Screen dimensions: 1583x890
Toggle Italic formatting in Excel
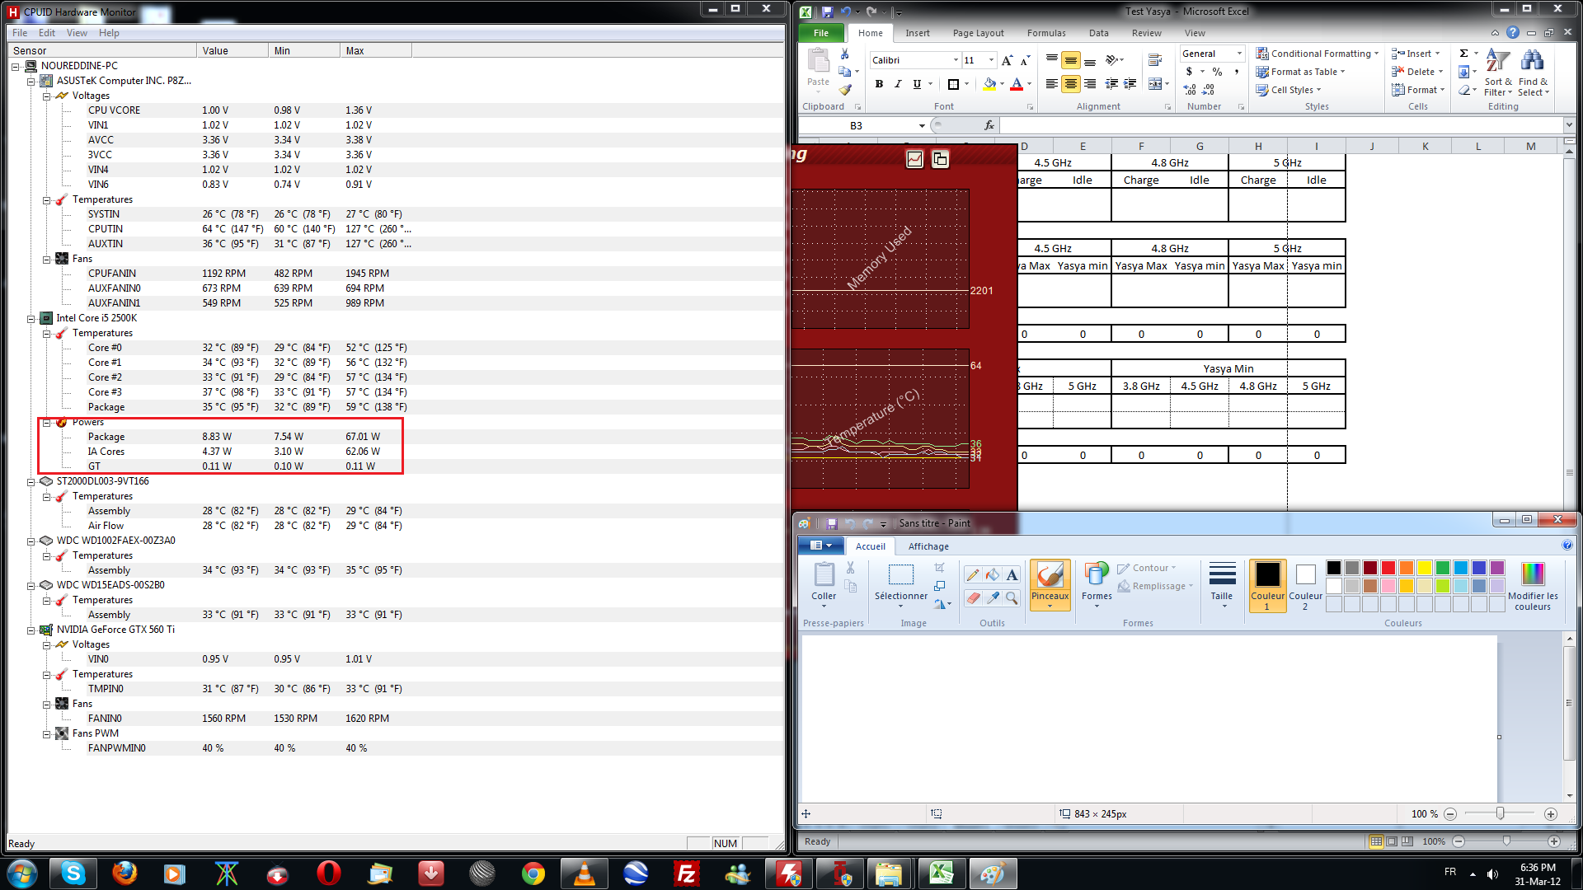coord(898,84)
